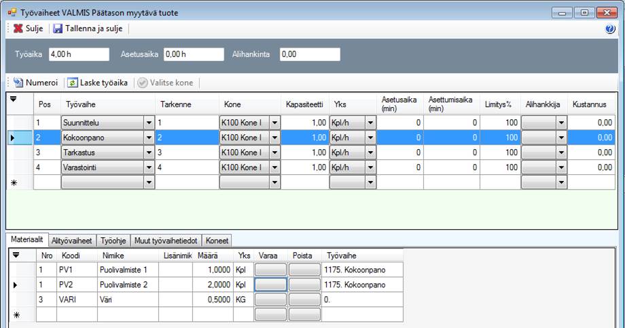Viewport: 625px width, 328px height.
Task: Select row marker arrow for Kokoonpano row
Action: pyautogui.click(x=12, y=138)
